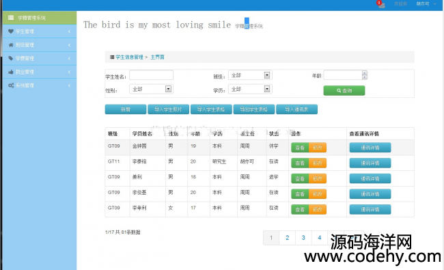Click the 新增 button
Screen dimensions: 444x270
(126, 109)
